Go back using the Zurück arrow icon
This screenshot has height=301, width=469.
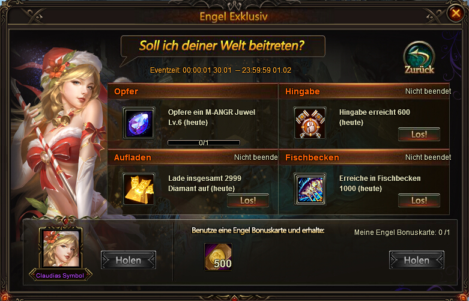point(419,58)
